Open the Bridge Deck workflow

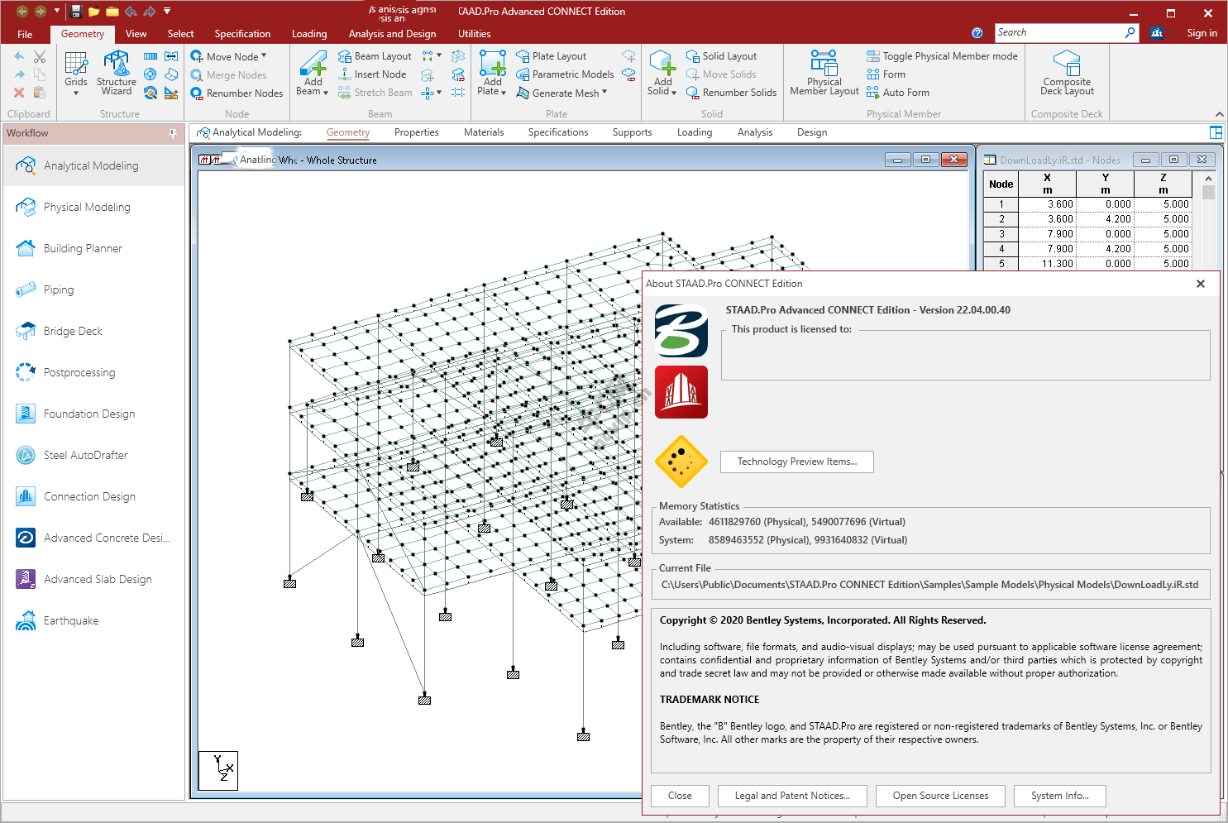click(93, 331)
